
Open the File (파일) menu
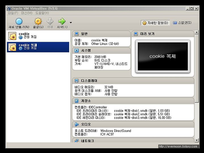click(x=13, y=13)
